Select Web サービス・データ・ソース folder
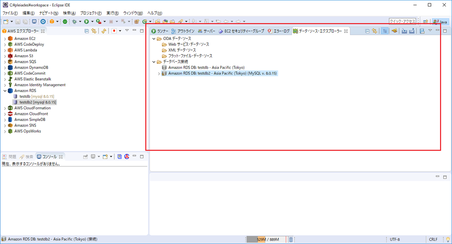 (x=185, y=44)
